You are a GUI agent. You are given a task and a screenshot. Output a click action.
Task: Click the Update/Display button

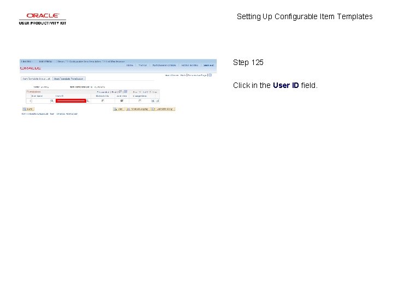pos(138,109)
